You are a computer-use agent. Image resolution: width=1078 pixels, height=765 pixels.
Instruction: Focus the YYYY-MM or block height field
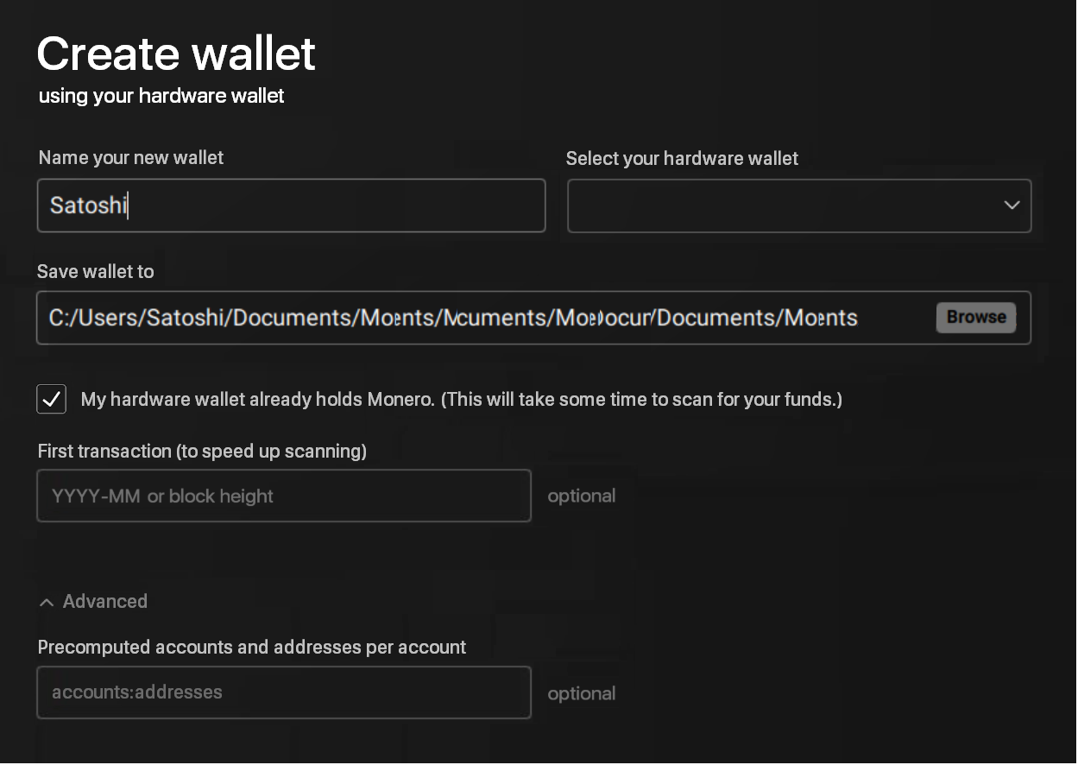click(x=284, y=496)
